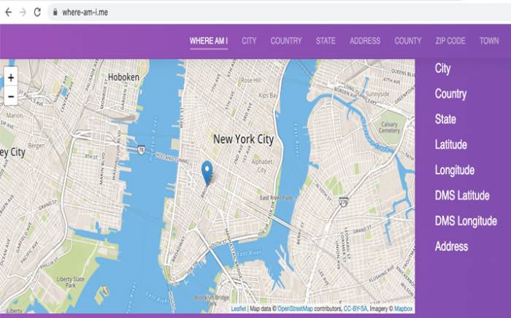Click the browser forward arrow
Screen dimensions: 511x318
pos(23,12)
